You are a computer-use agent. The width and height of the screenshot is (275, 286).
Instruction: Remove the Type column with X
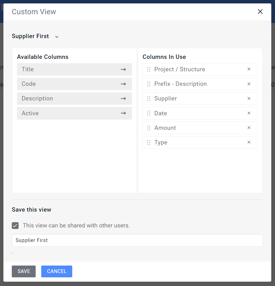tap(249, 143)
